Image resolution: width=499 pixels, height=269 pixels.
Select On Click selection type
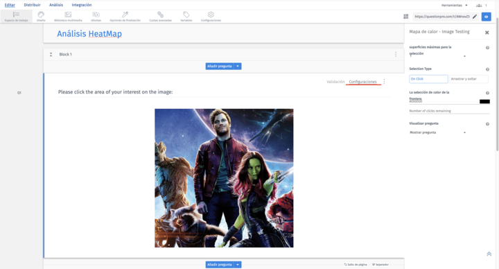tap(428, 79)
